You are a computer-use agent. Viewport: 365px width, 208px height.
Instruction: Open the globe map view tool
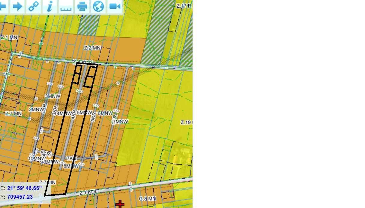pos(98,6)
